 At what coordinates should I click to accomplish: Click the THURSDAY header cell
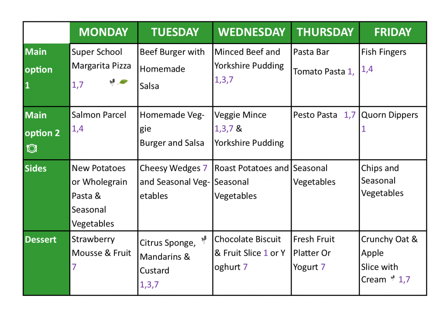tap(325, 32)
